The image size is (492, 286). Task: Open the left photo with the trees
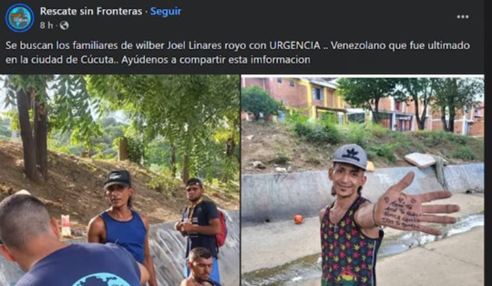[119, 180]
